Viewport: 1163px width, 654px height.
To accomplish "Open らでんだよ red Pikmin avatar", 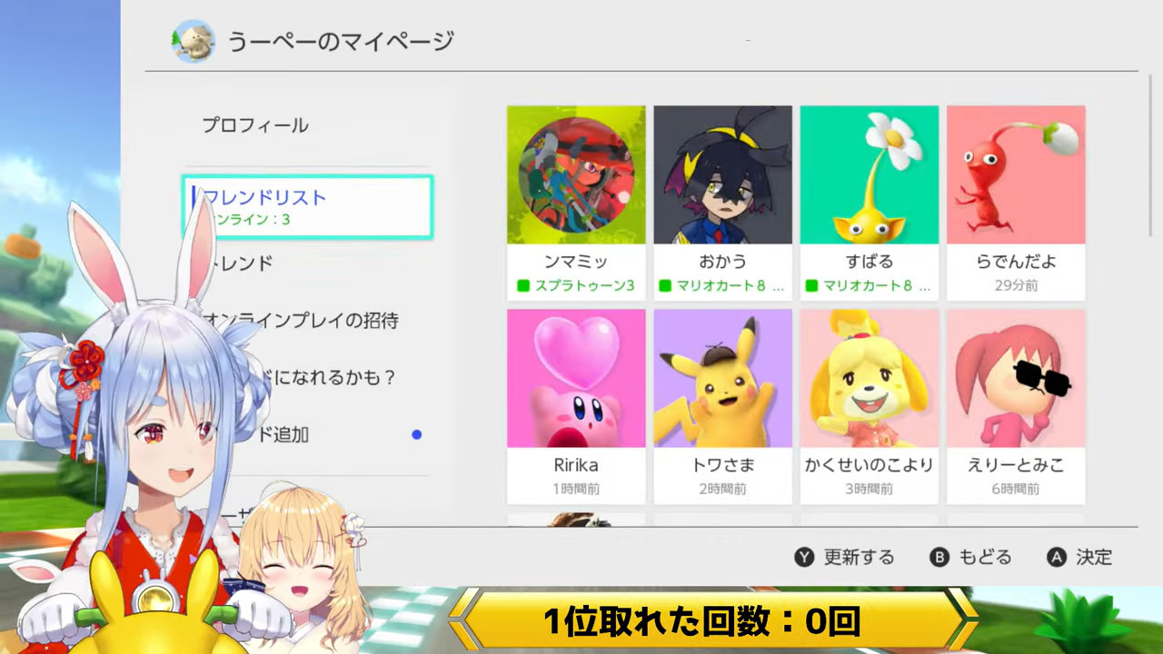I will point(1016,175).
